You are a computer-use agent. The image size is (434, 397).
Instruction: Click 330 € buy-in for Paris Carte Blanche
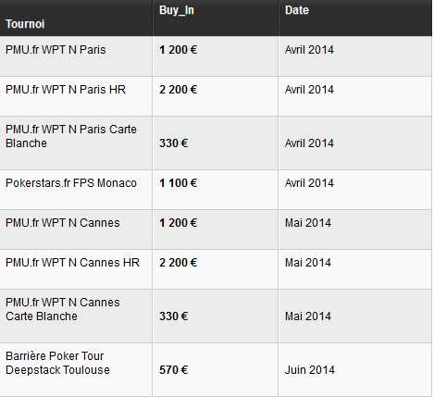coord(173,143)
